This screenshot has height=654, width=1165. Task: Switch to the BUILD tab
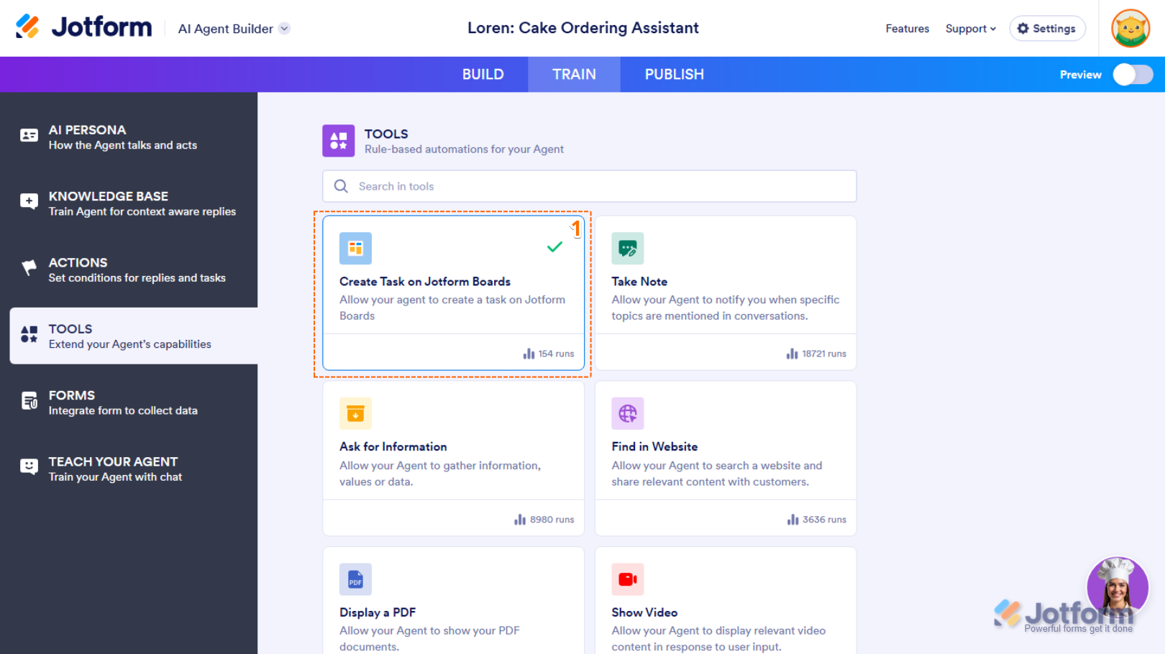[x=483, y=75]
